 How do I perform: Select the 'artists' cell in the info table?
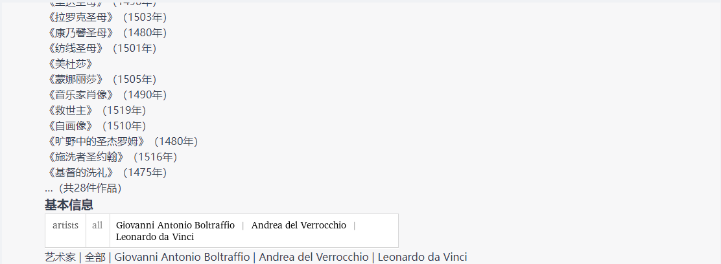[65, 225]
